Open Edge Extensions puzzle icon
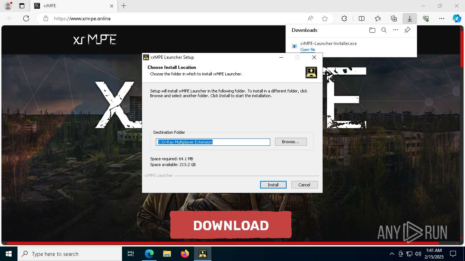Screen dimensions: 465x261 click(x=344, y=18)
